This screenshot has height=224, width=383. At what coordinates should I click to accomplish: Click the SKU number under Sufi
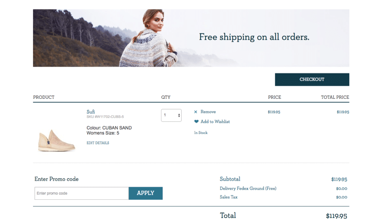tap(105, 117)
